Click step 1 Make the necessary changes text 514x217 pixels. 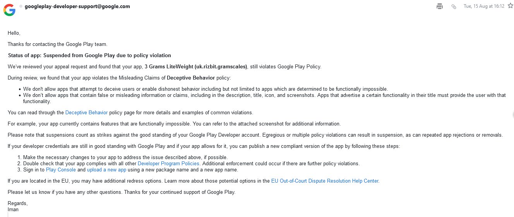[x=125, y=158]
